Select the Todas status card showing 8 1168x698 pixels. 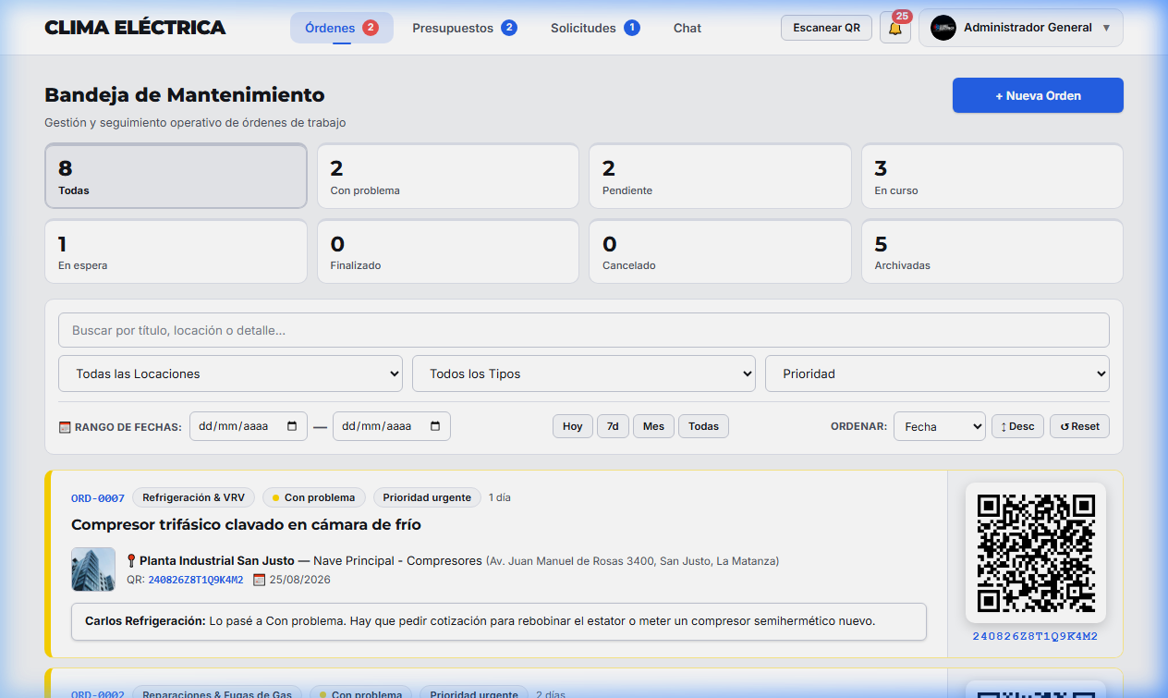[176, 176]
